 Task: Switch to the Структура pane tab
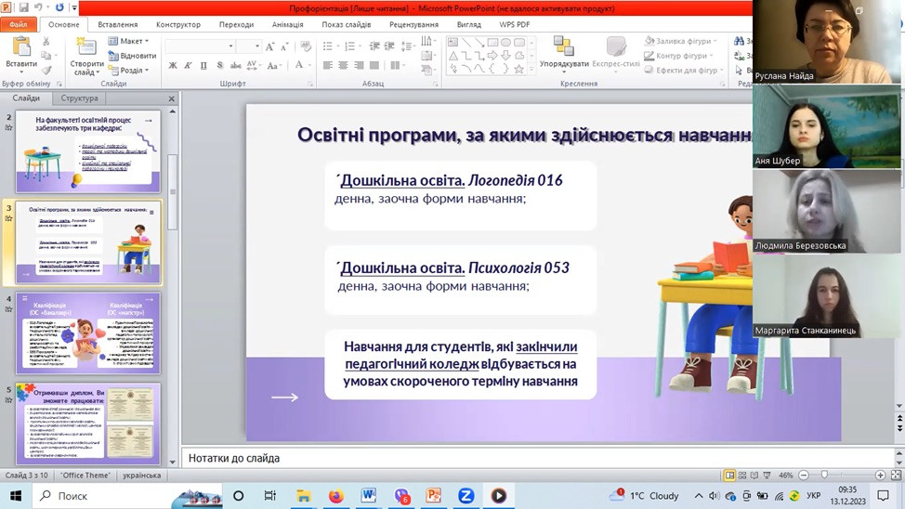pos(79,98)
